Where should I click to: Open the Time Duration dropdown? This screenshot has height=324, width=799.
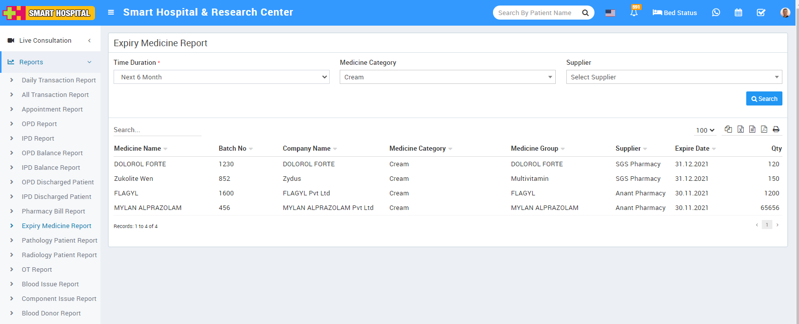point(221,77)
